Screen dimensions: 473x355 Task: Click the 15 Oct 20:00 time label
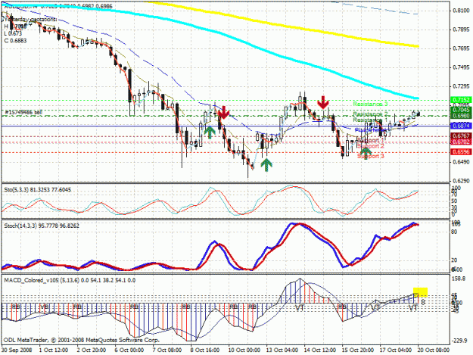[x=357, y=350]
